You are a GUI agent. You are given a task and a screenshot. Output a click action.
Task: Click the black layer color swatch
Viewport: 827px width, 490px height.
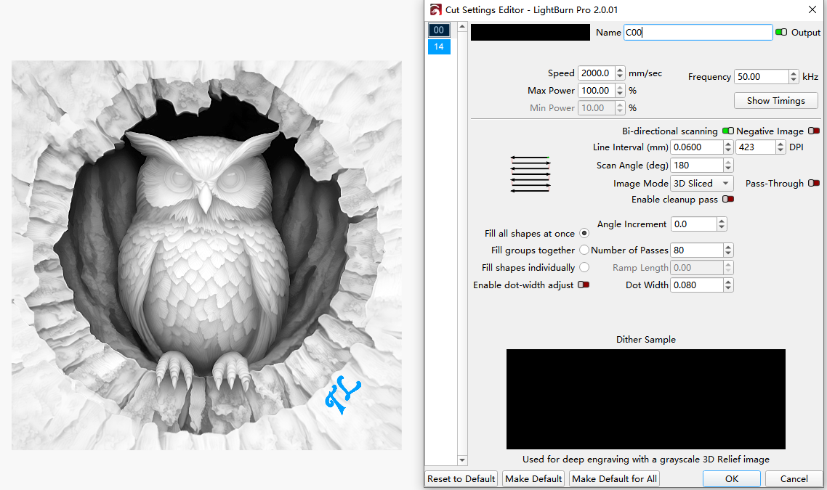pyautogui.click(x=531, y=33)
